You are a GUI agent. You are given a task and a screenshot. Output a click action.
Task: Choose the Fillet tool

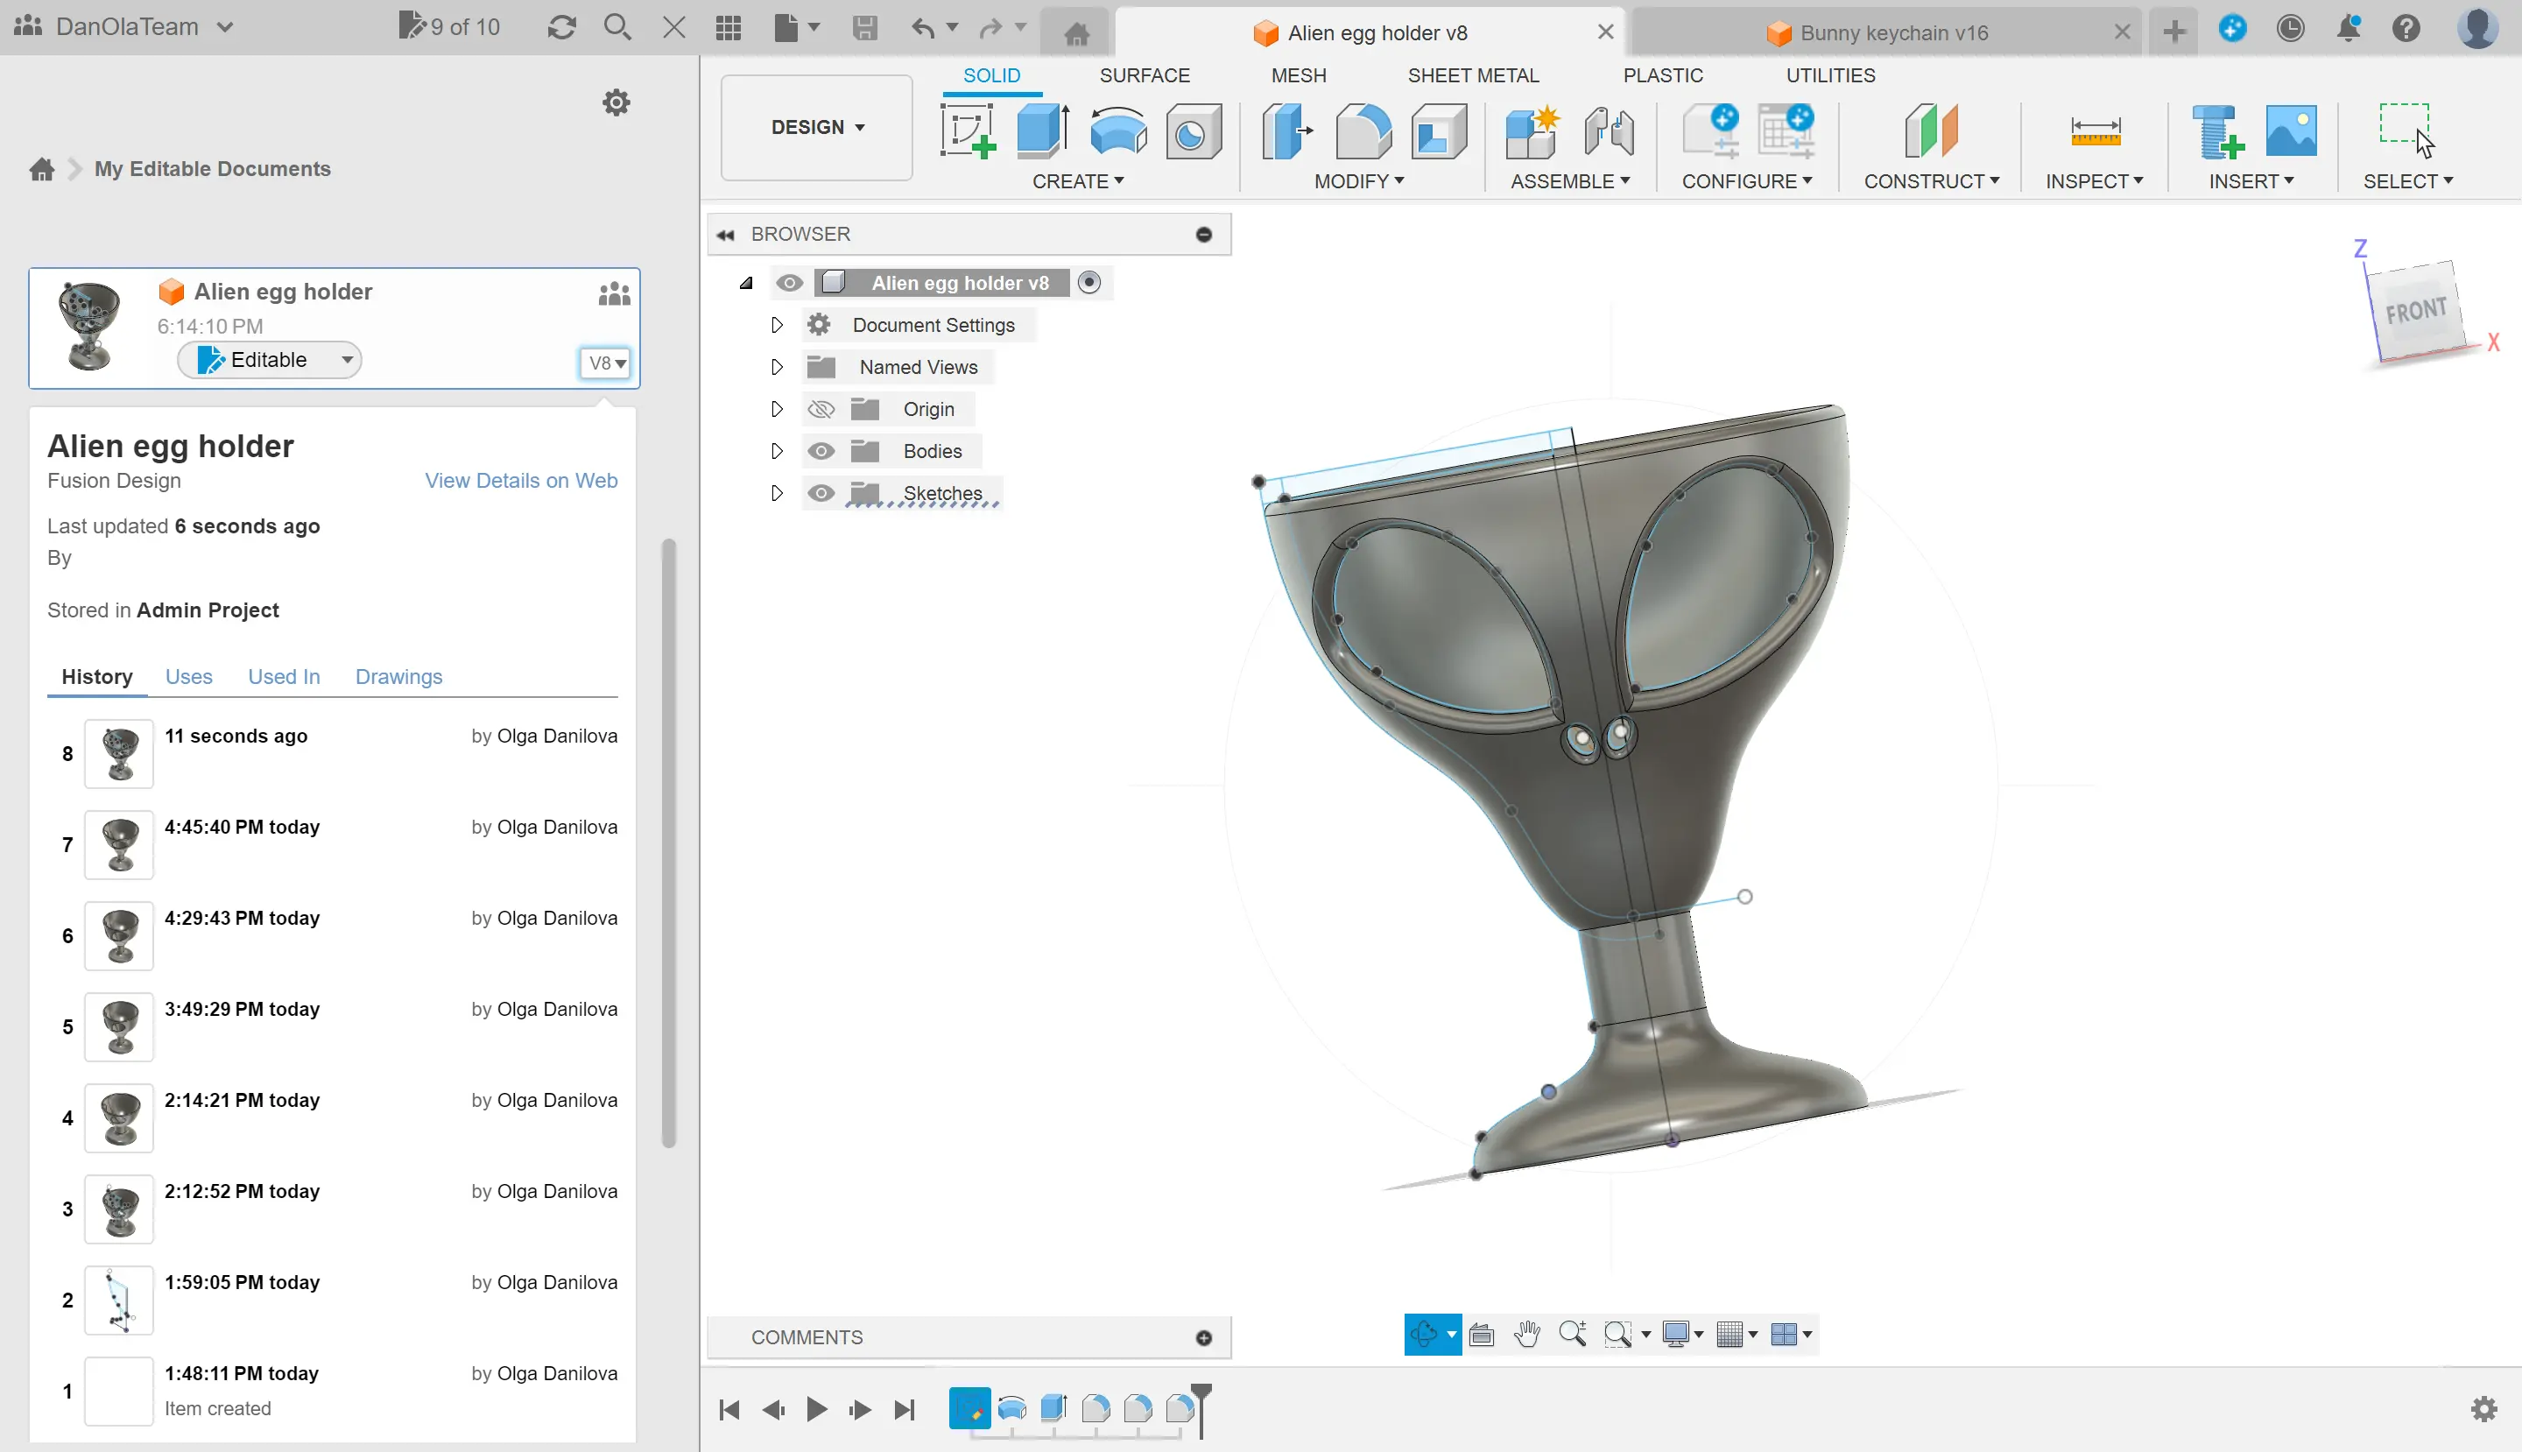pos(1363,130)
